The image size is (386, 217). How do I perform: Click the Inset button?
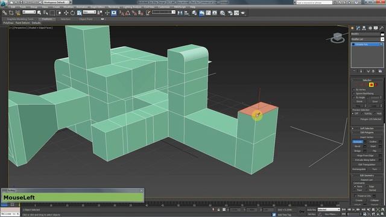pos(373,146)
